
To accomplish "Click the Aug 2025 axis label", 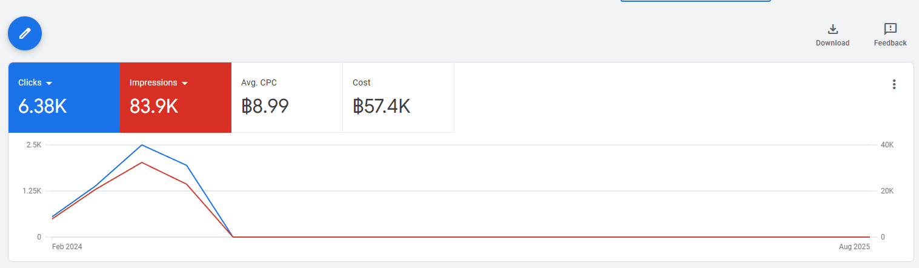I will (x=855, y=247).
